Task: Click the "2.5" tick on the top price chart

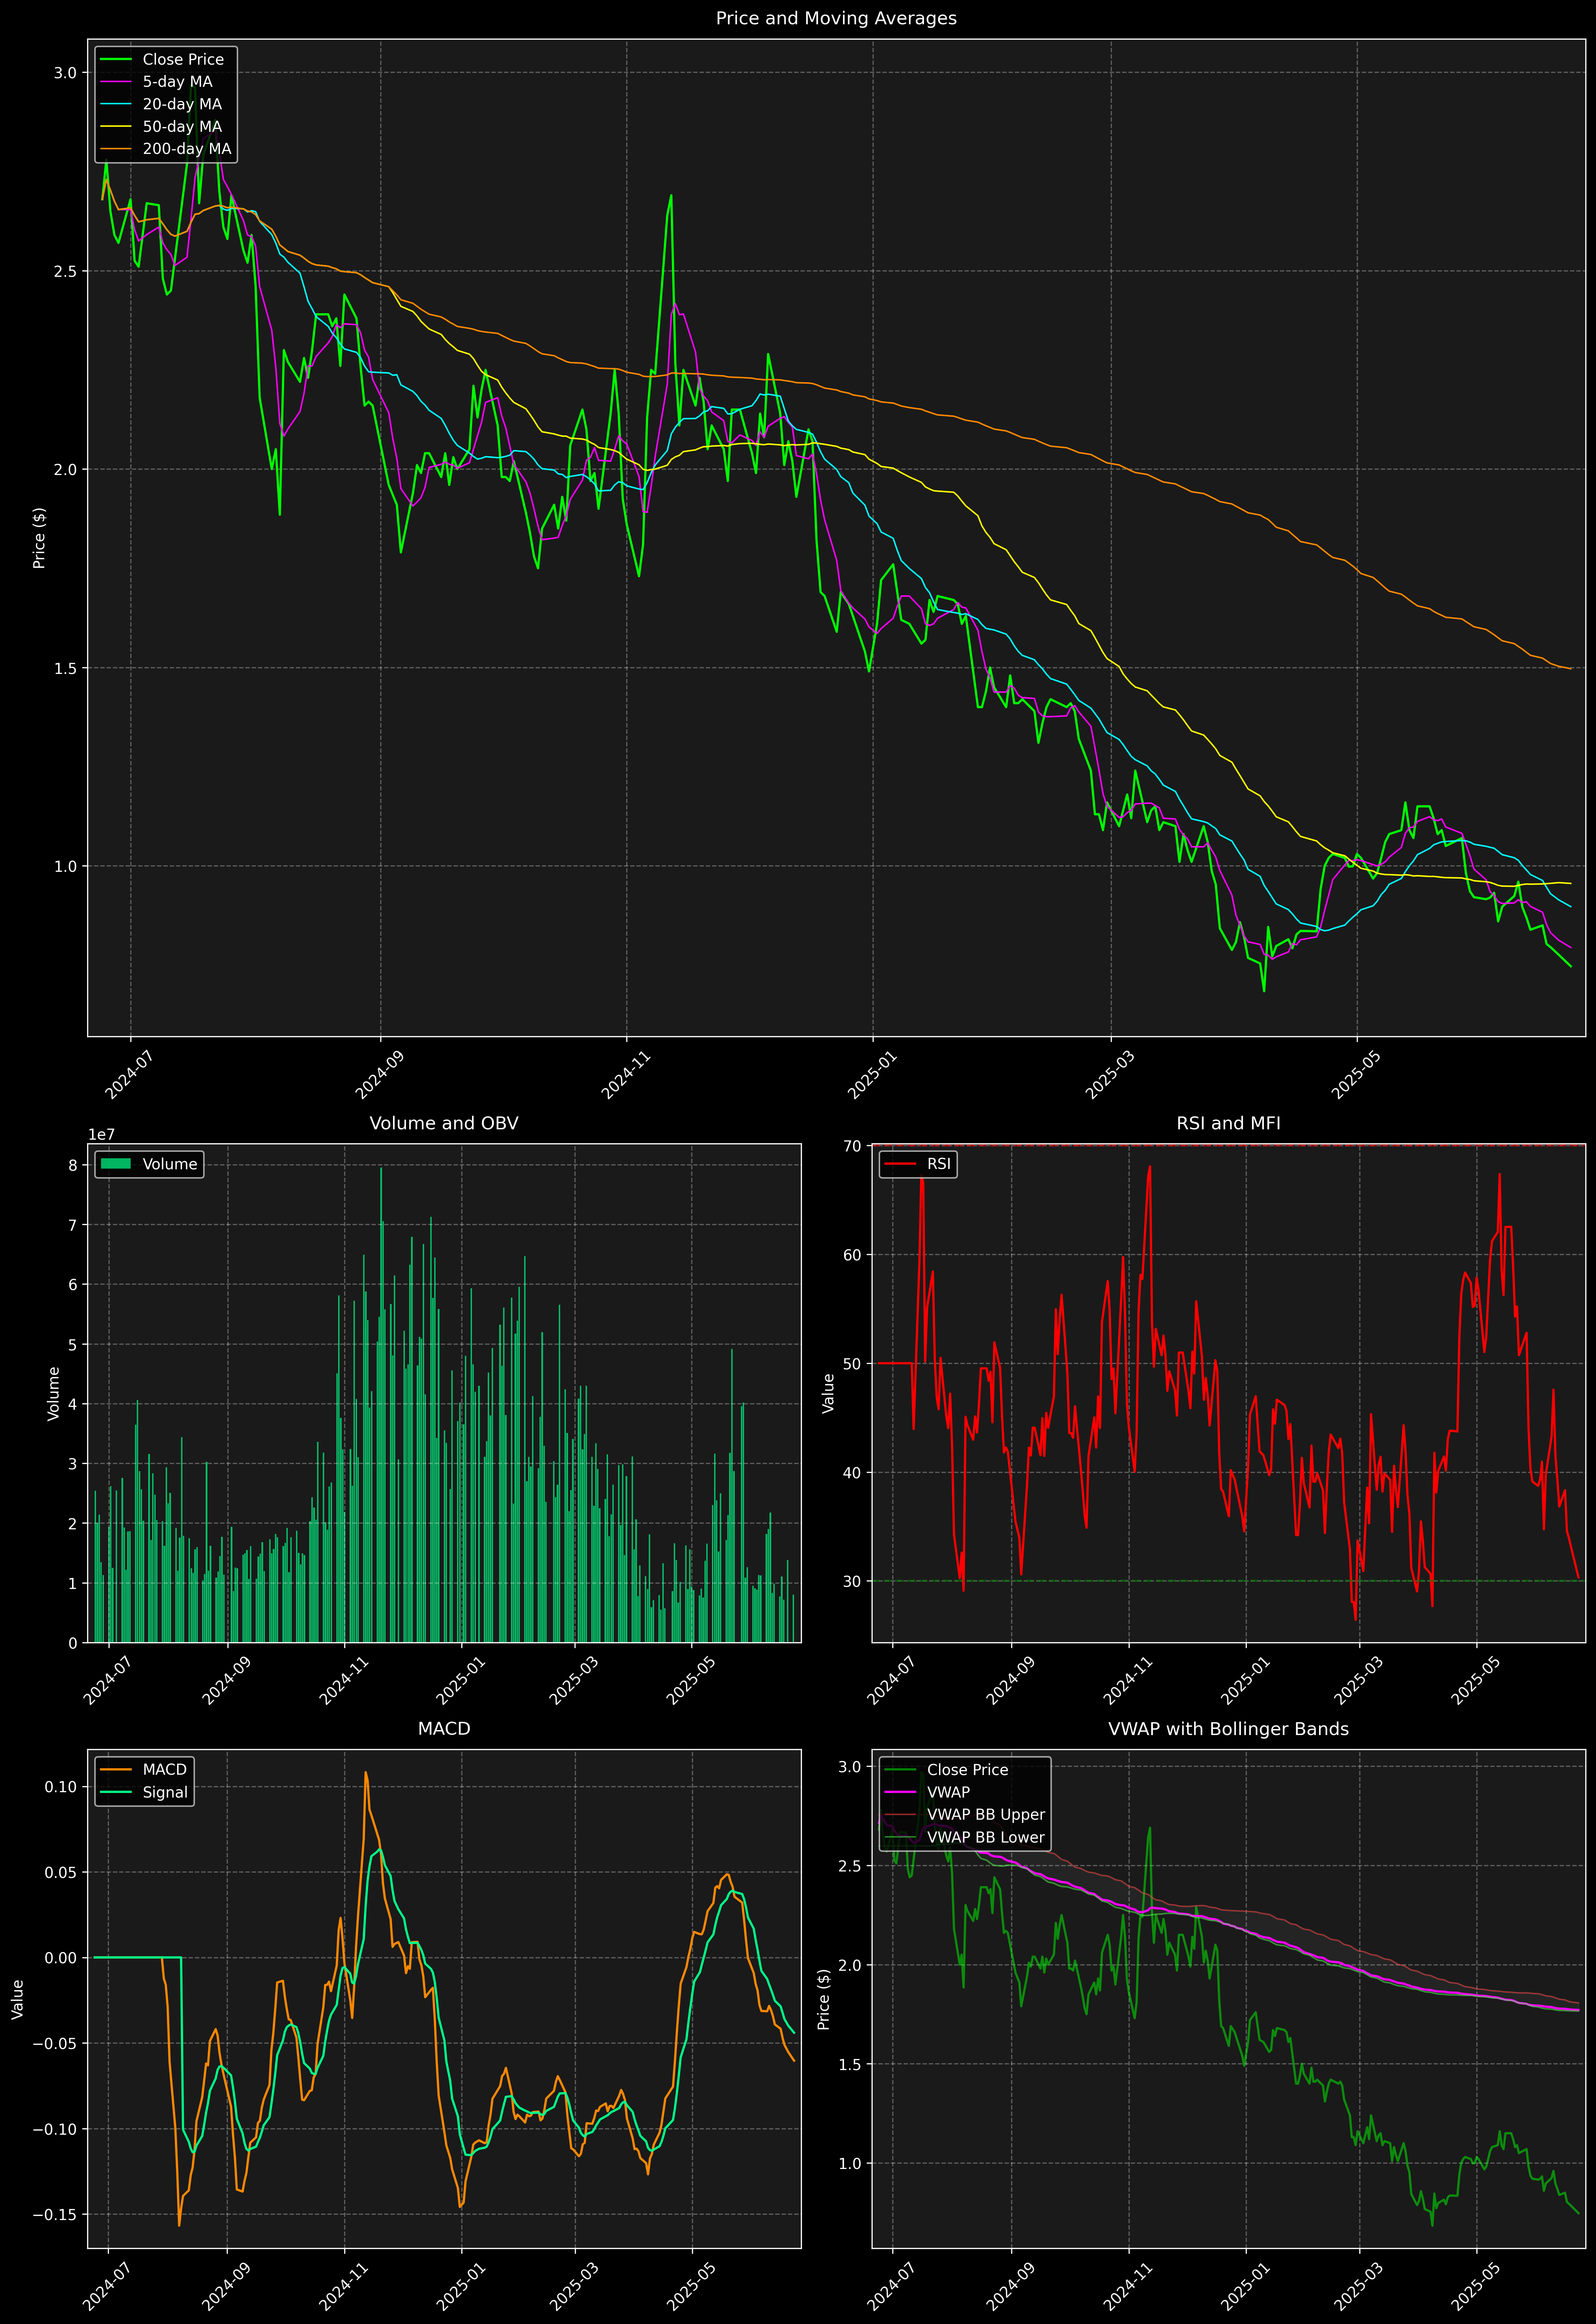Action: click(65, 271)
